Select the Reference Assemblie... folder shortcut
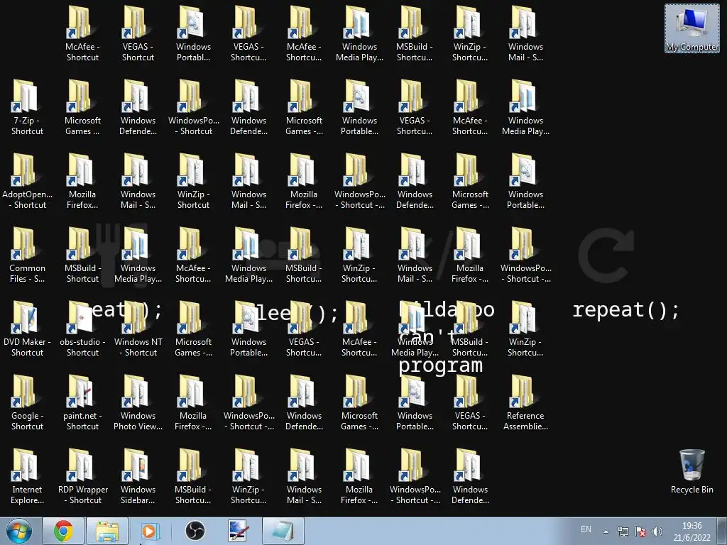 tap(525, 402)
